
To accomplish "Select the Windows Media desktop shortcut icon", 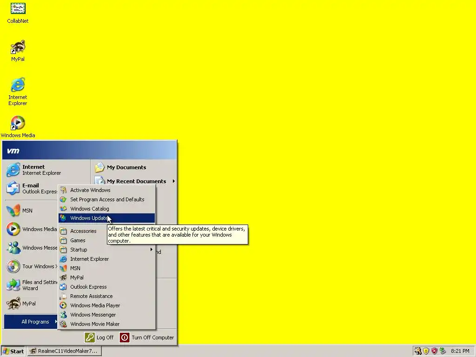I will [x=18, y=126].
